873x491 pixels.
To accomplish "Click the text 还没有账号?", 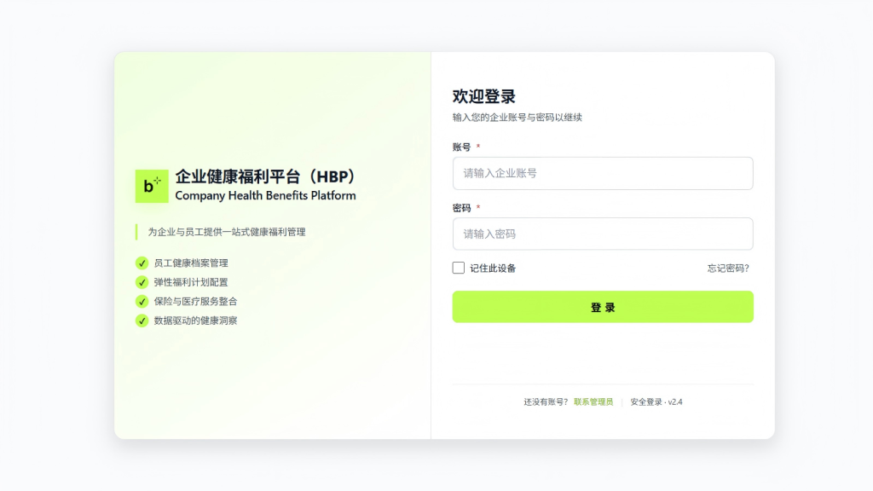I will (x=546, y=402).
